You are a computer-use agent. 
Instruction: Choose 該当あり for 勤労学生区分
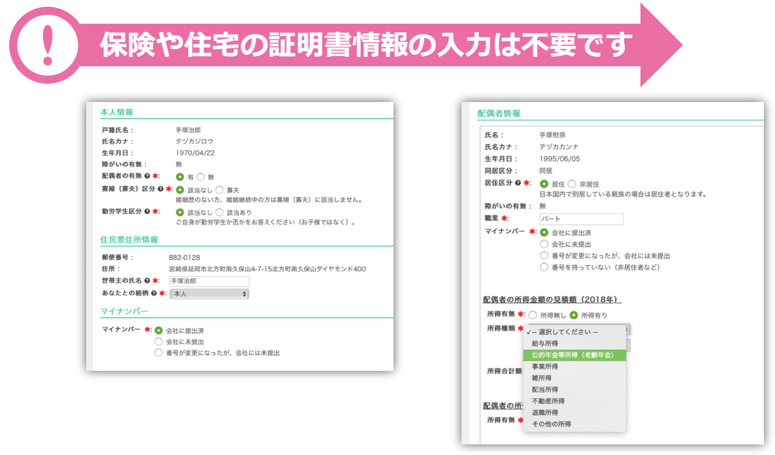click(x=220, y=212)
